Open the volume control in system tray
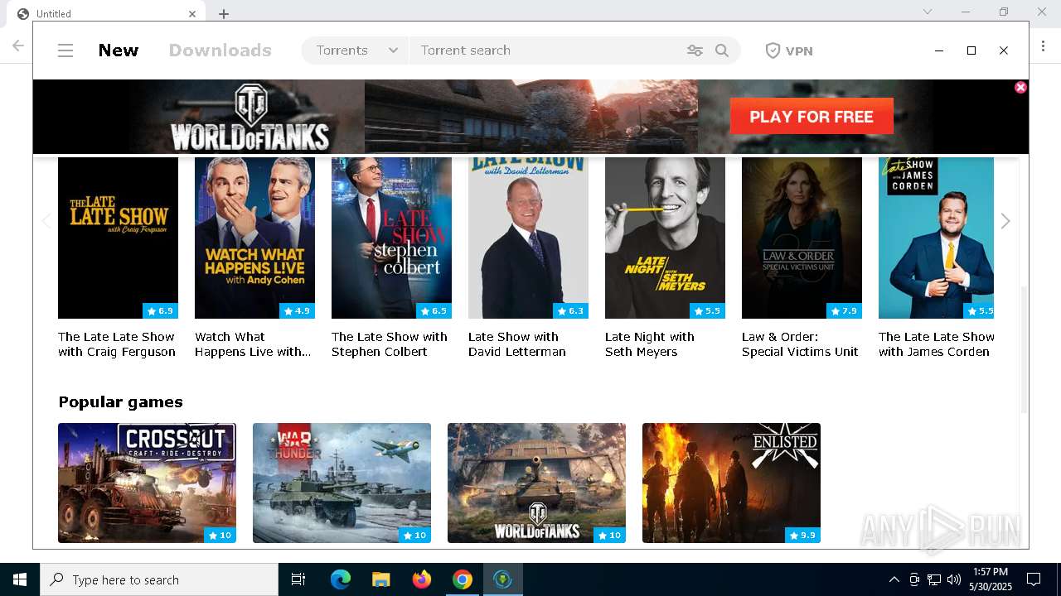 [x=954, y=579]
